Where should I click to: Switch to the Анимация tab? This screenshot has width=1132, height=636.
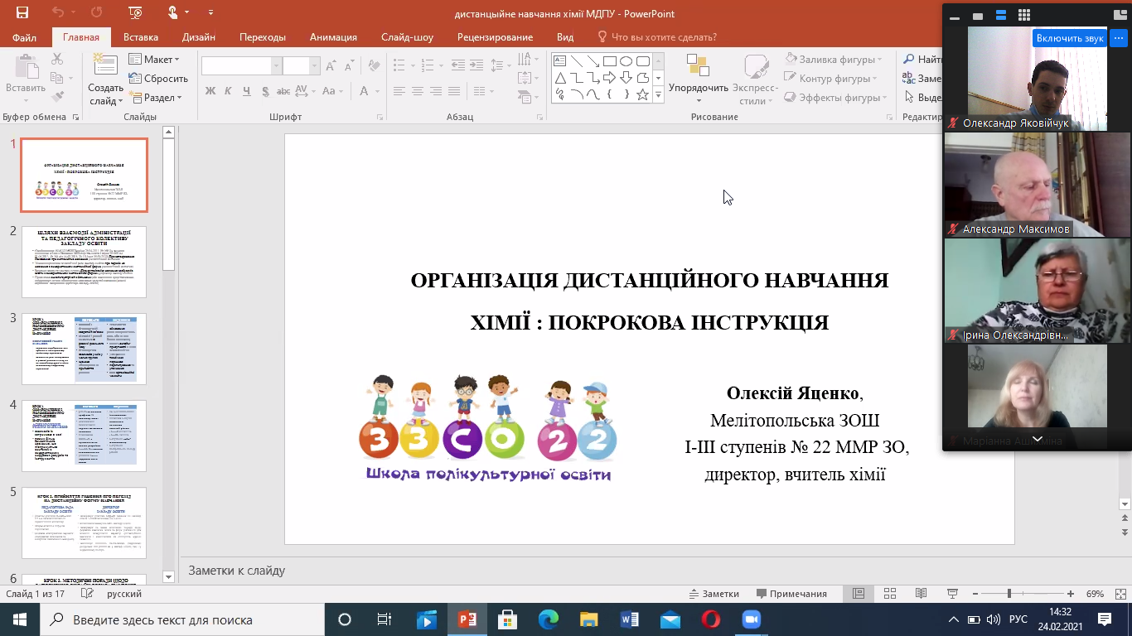333,37
